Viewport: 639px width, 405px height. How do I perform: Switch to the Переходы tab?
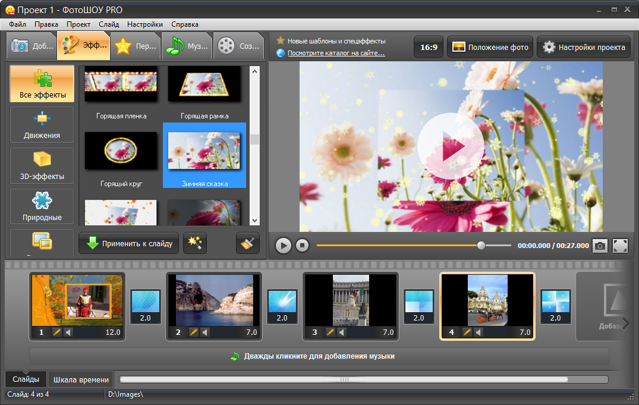pos(136,46)
